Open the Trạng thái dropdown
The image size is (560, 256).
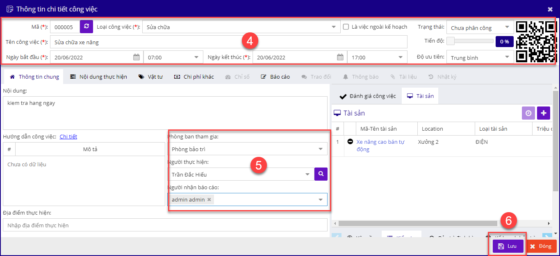(507, 27)
